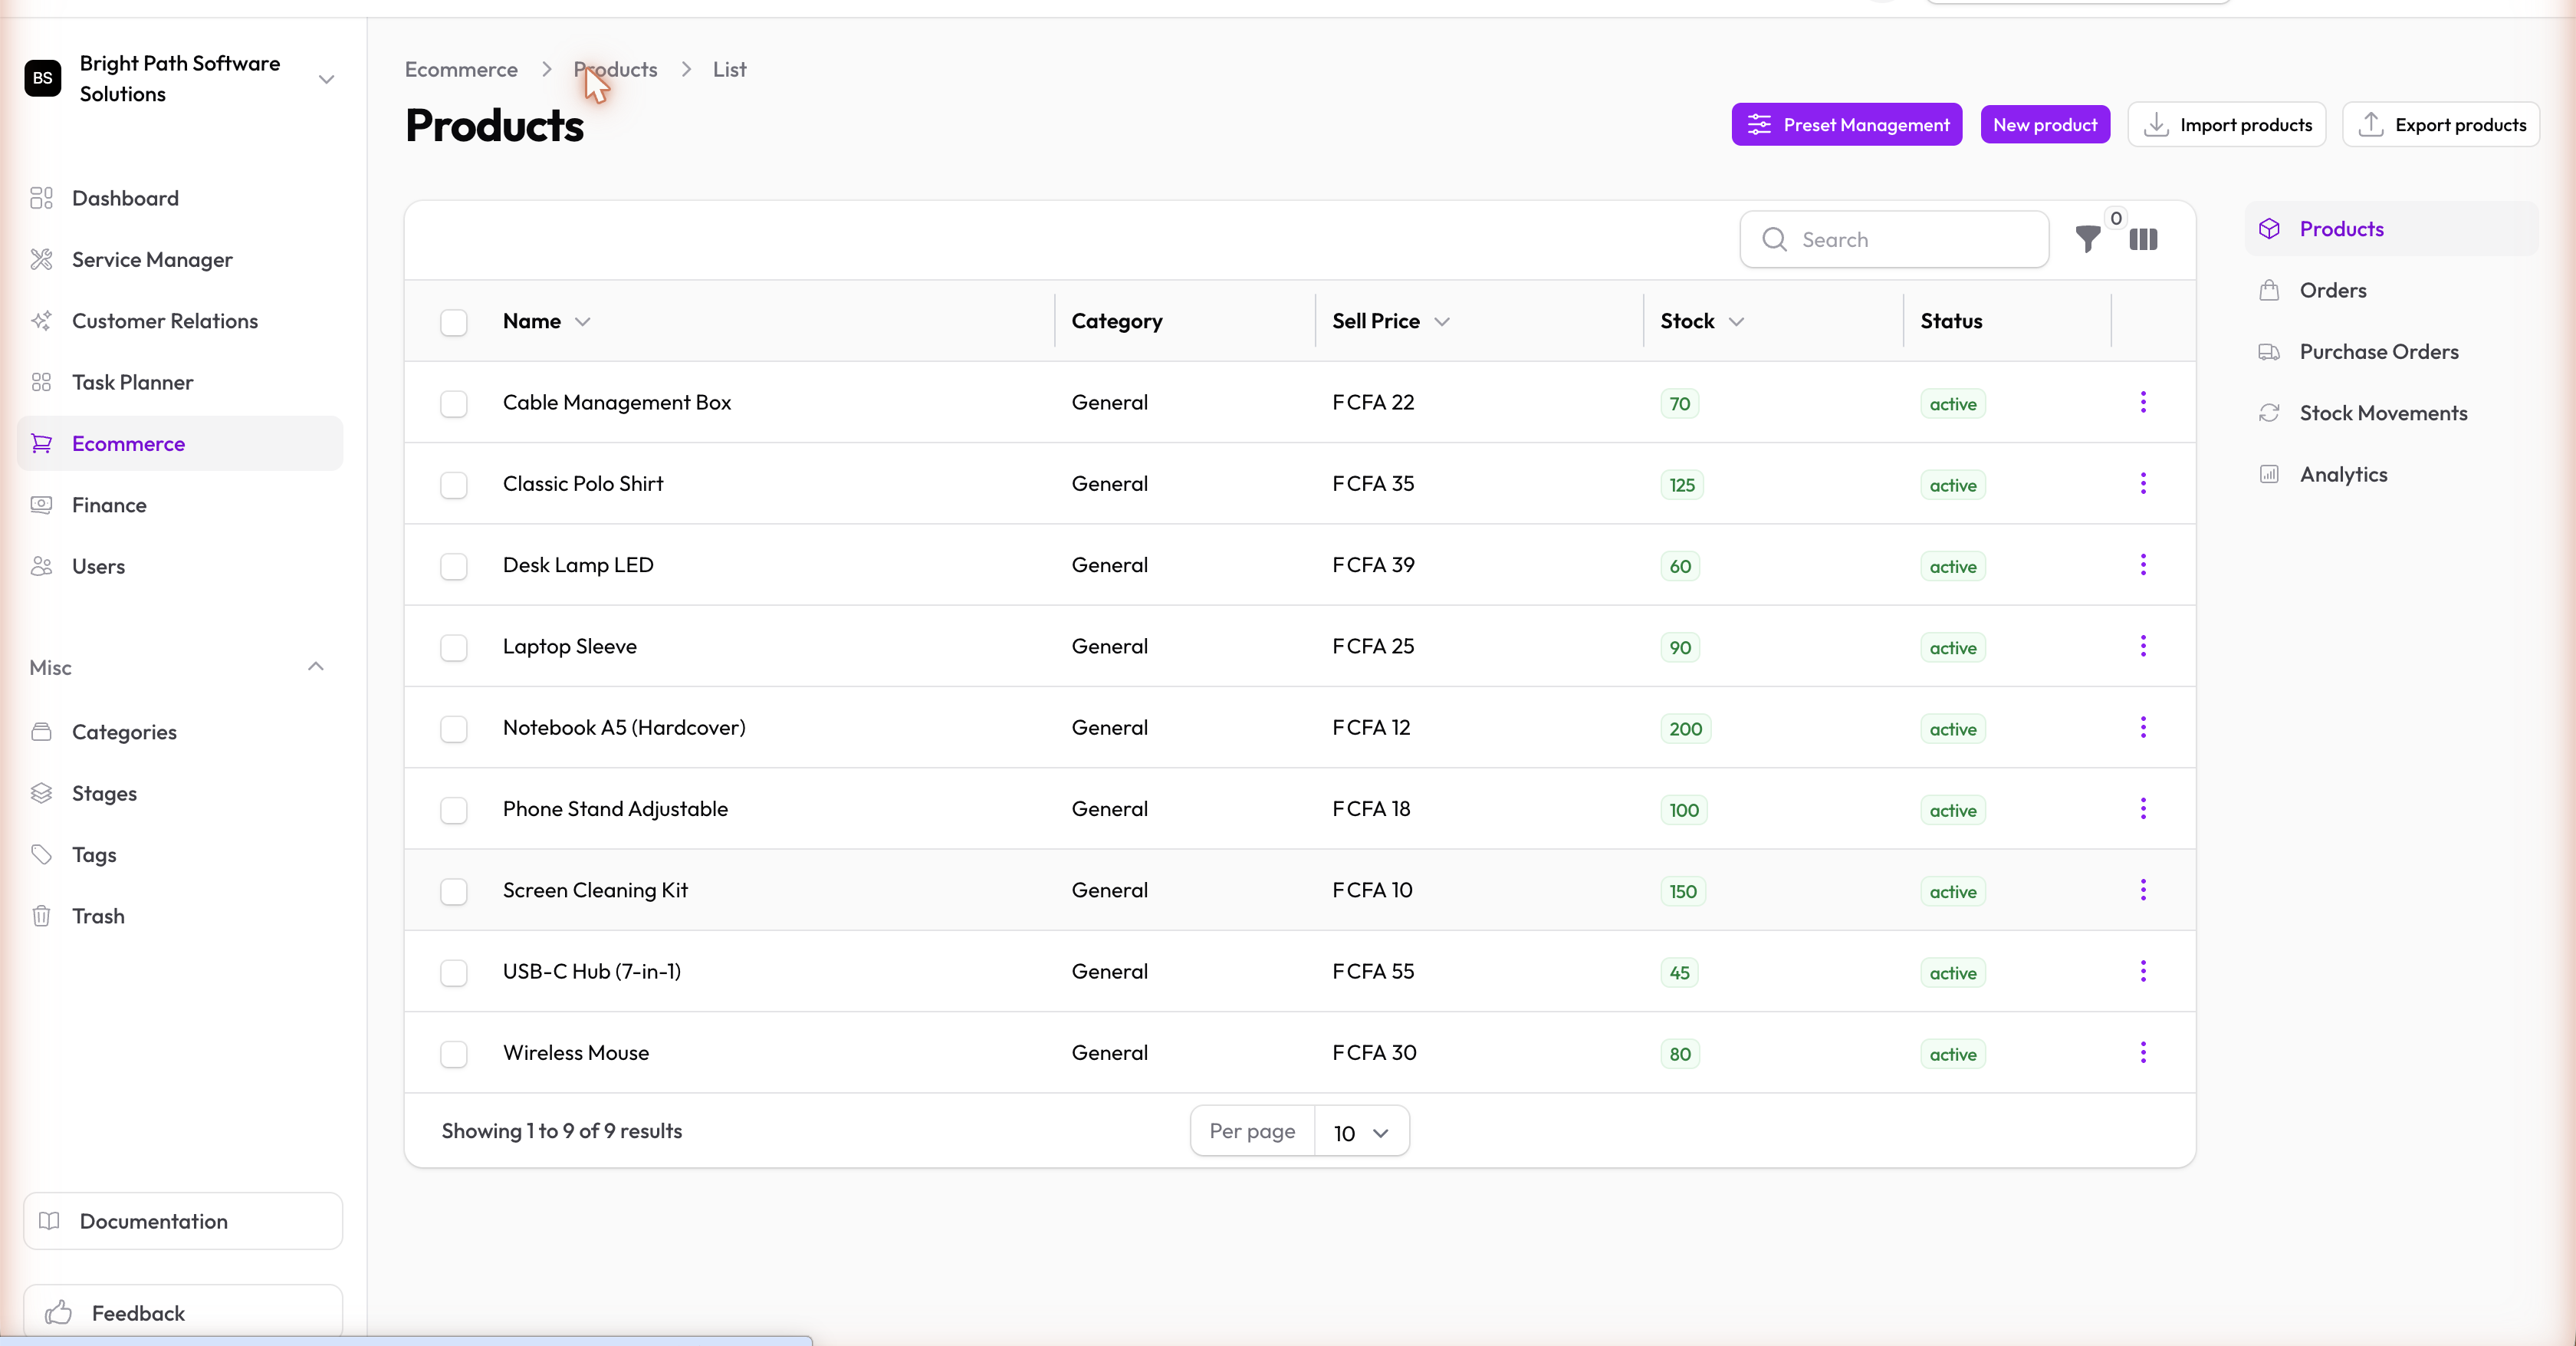Collapse the Misc section

pyautogui.click(x=316, y=666)
